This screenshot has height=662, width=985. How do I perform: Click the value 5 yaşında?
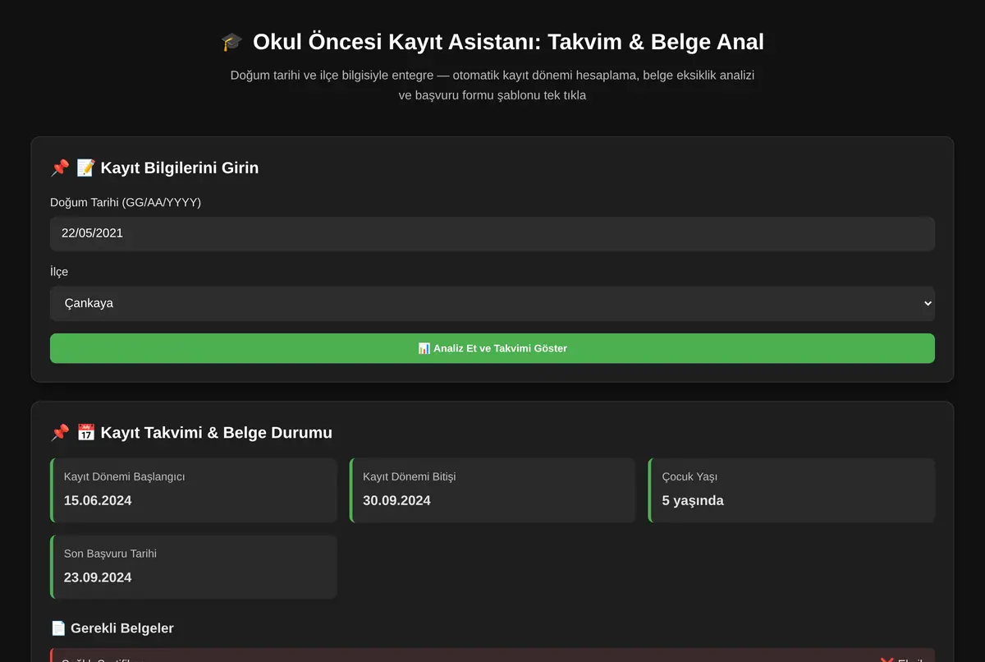click(x=693, y=500)
